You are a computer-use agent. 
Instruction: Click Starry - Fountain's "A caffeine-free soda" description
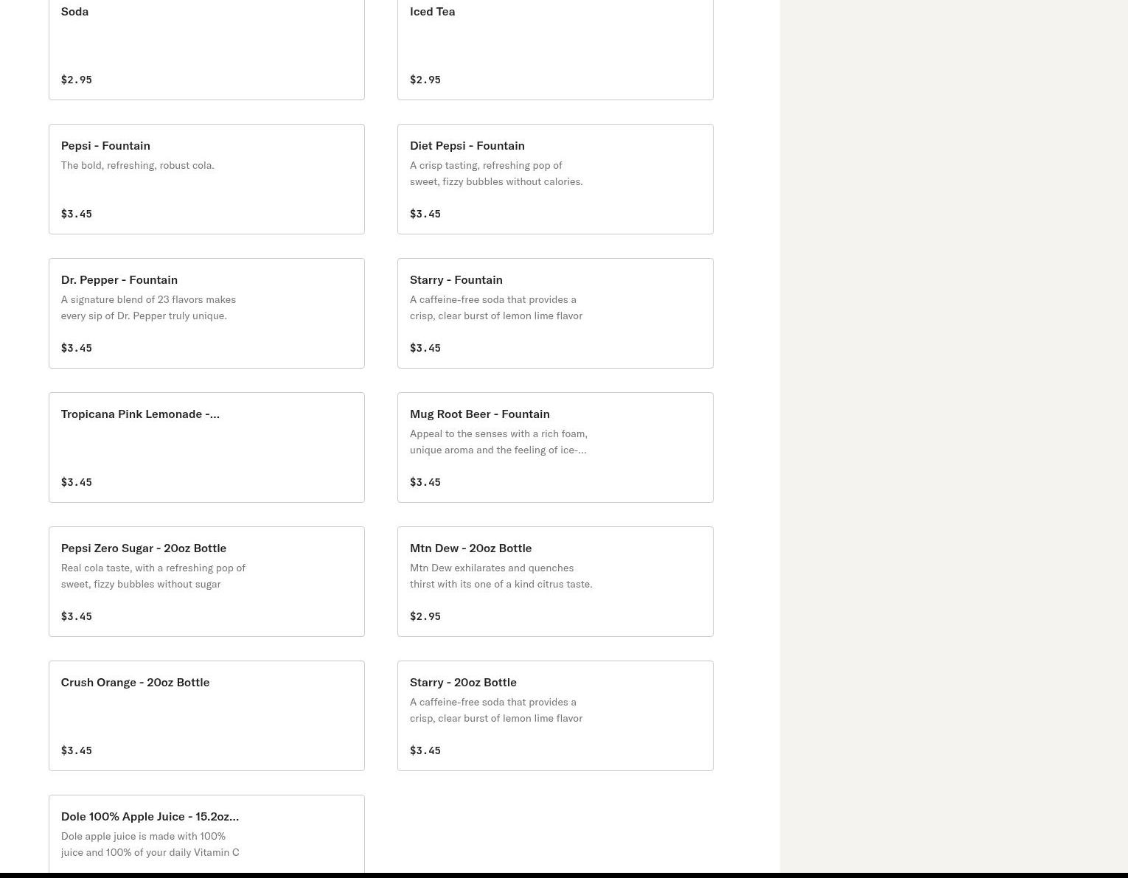click(496, 307)
